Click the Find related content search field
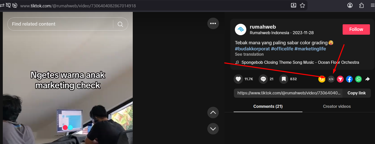 [x=61, y=24]
